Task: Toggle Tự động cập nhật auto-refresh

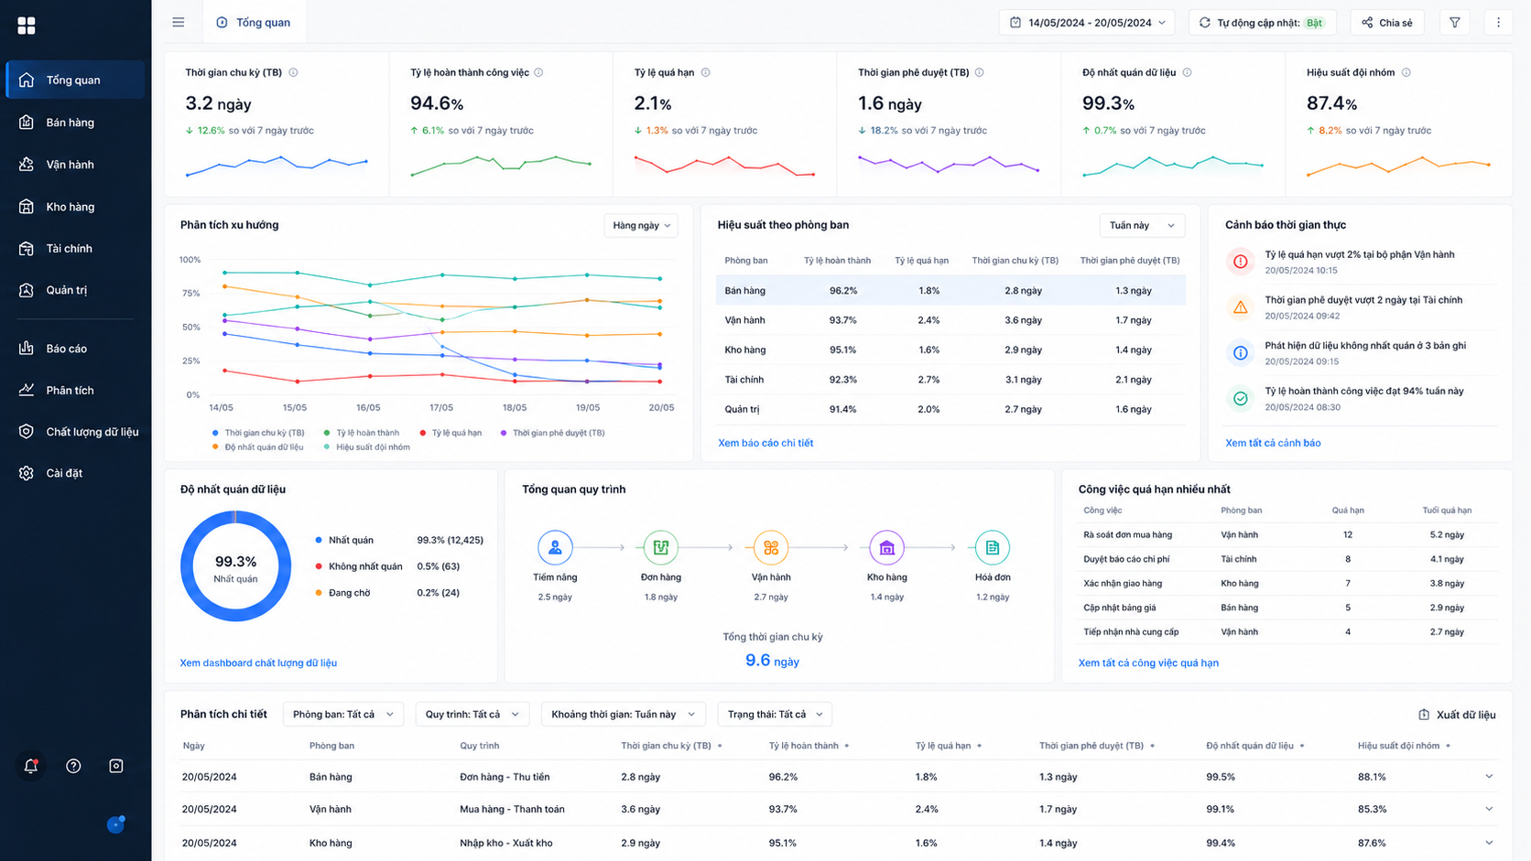Action: 1263,22
